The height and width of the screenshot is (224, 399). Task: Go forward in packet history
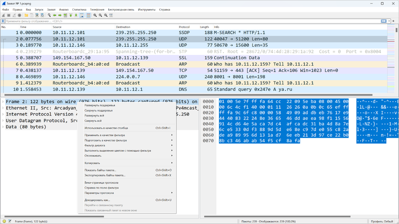coord(60,15)
